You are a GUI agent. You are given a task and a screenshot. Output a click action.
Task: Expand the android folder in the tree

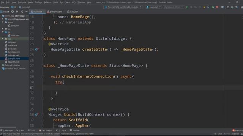tap(3, 19)
